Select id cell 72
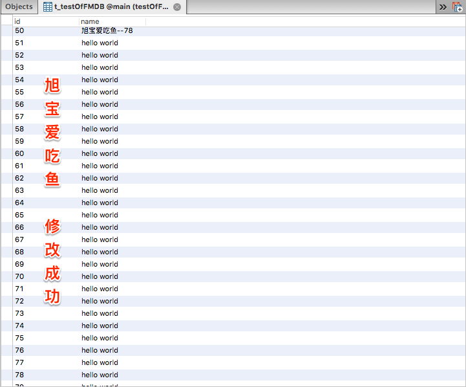The width and height of the screenshot is (466, 387). pyautogui.click(x=19, y=301)
